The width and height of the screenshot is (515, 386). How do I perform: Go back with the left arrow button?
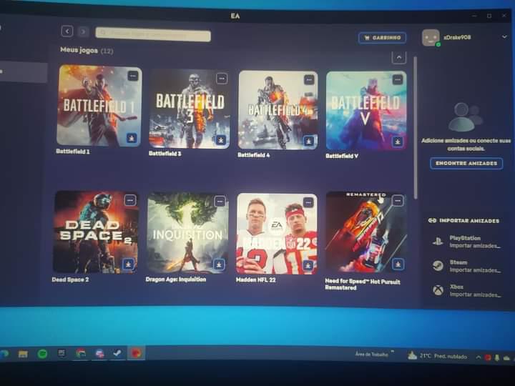click(x=67, y=31)
